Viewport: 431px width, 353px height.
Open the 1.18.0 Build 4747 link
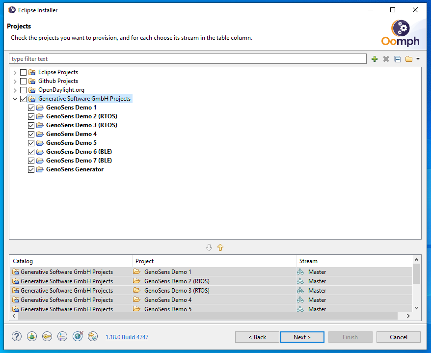[x=127, y=337]
